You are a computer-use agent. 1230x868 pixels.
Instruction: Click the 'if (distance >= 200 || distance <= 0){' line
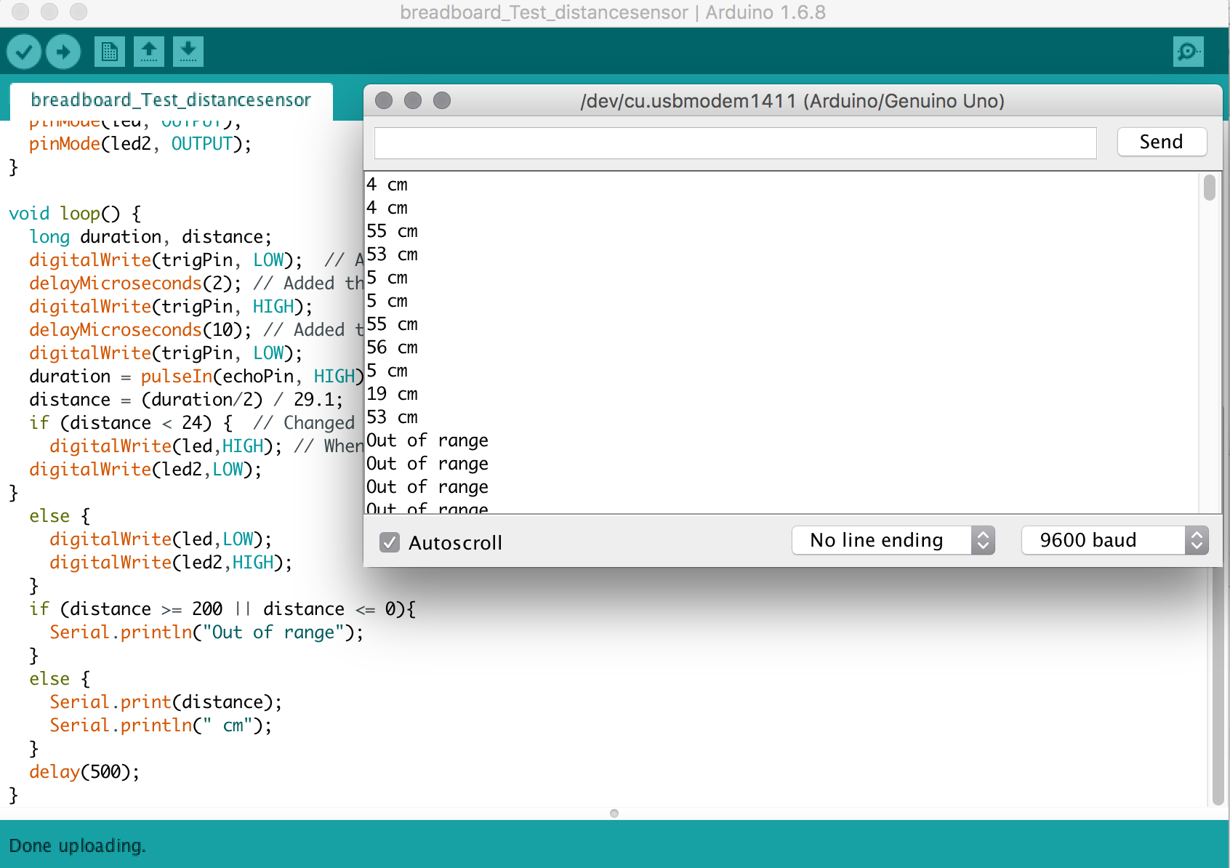(x=222, y=609)
